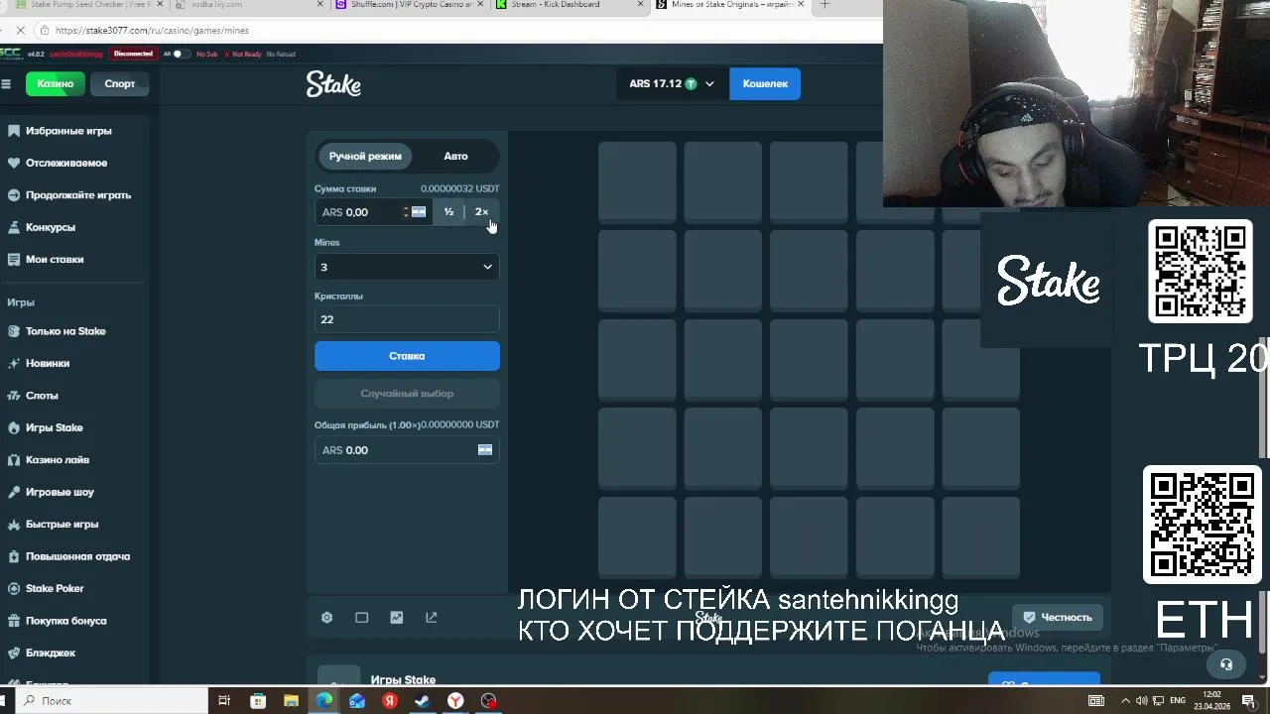Click the browser address bar URL

152,31
